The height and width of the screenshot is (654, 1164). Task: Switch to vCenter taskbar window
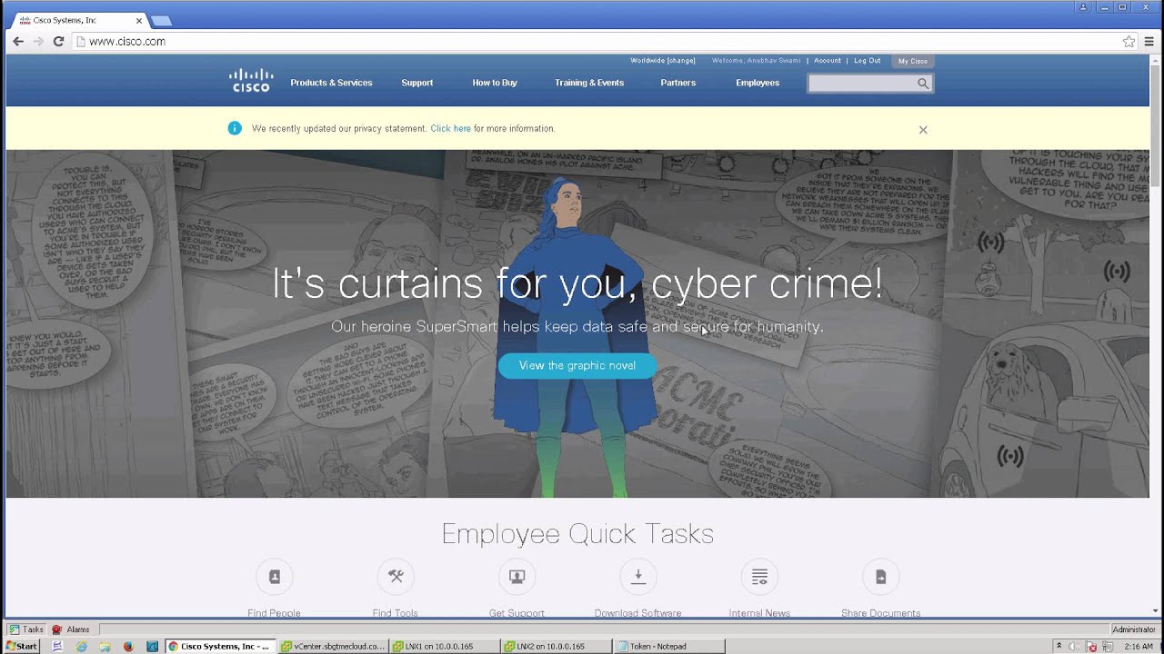point(333,647)
